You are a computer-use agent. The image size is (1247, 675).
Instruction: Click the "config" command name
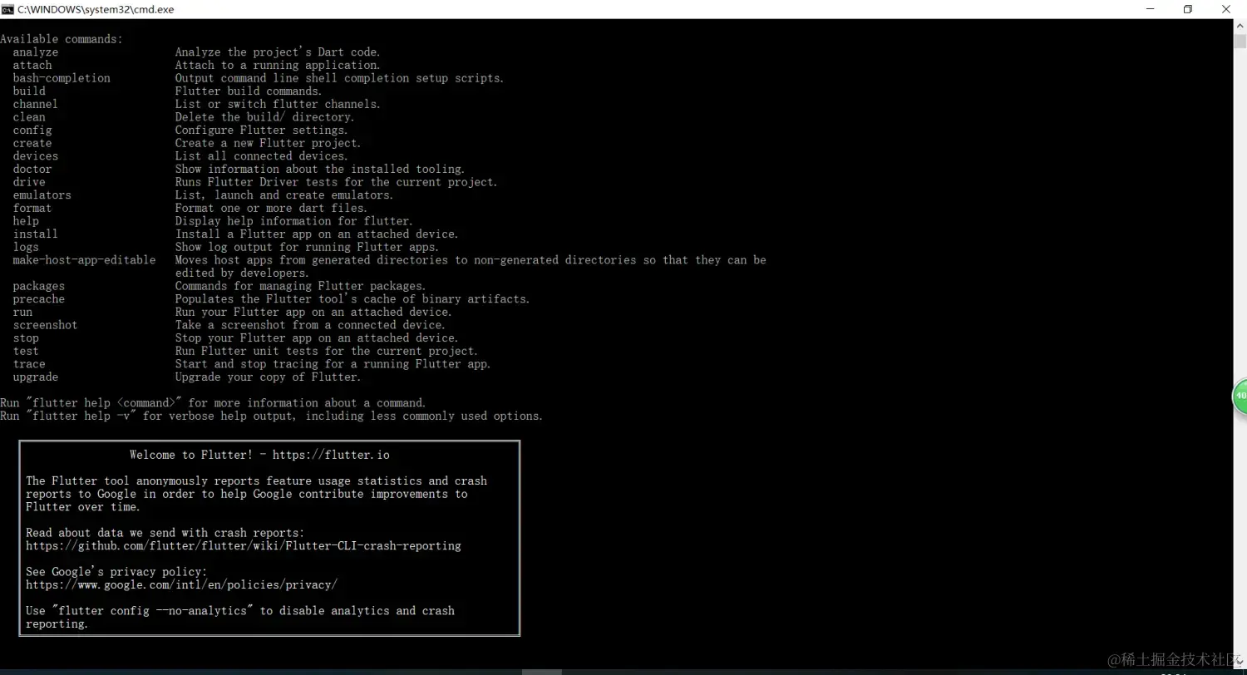(x=32, y=131)
